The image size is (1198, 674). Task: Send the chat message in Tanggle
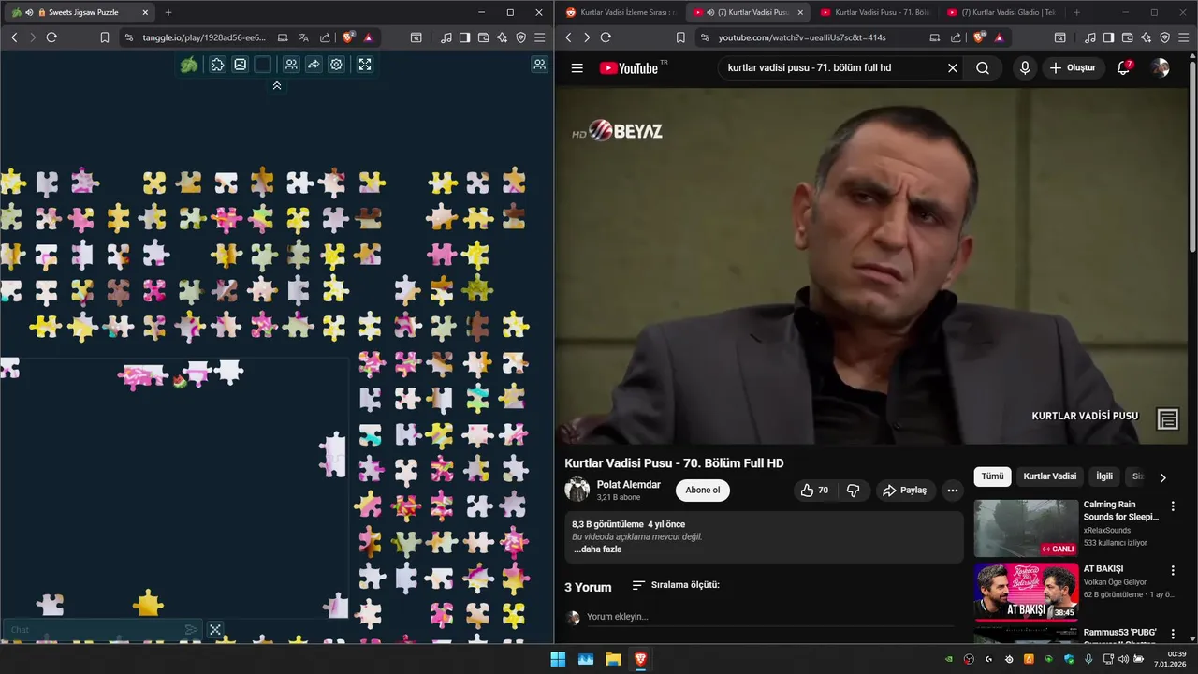coord(191,630)
